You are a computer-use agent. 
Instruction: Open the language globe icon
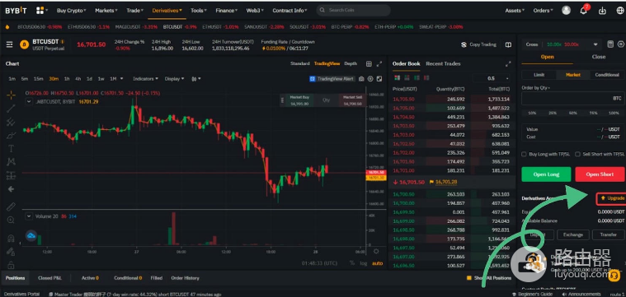[x=620, y=11]
